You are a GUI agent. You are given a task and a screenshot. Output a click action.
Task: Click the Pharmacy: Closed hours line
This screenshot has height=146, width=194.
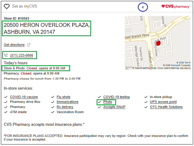[31, 73]
